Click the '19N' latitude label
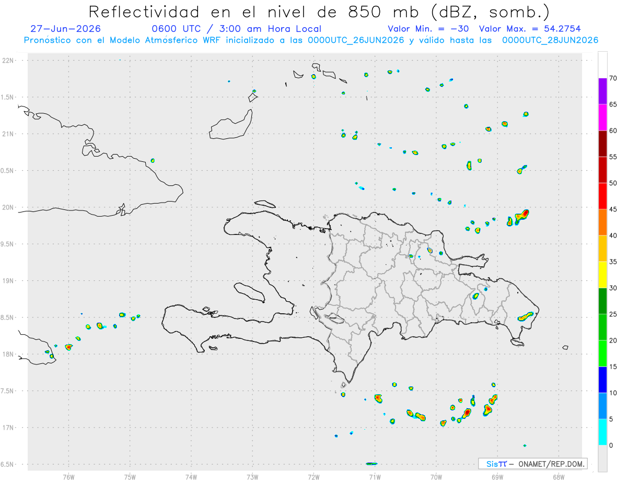The image size is (627, 484). coord(9,281)
